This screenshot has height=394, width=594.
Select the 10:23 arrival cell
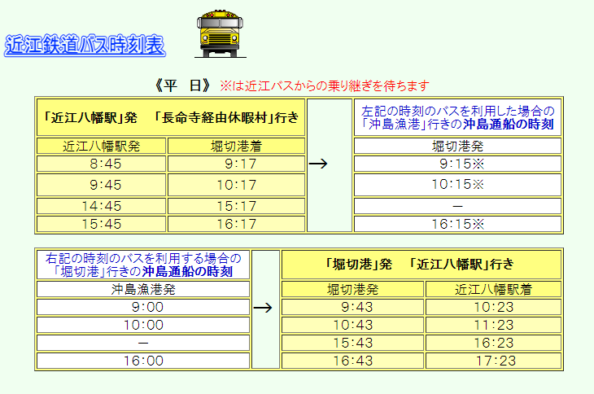[493, 307]
